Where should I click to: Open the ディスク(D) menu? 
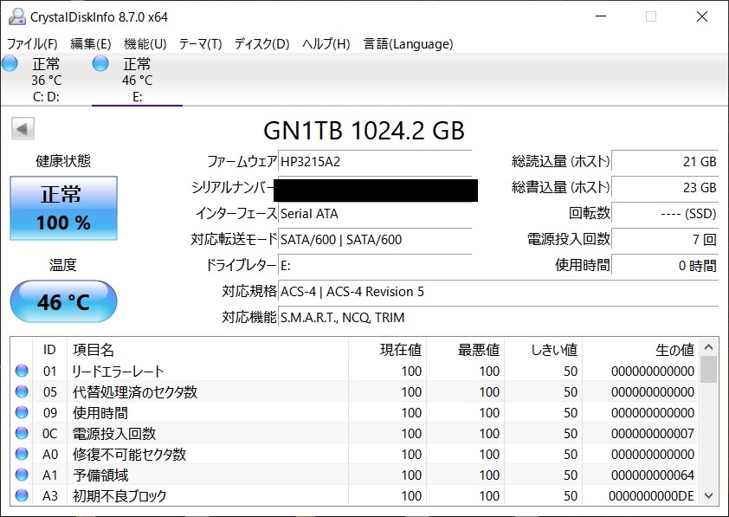coord(261,43)
